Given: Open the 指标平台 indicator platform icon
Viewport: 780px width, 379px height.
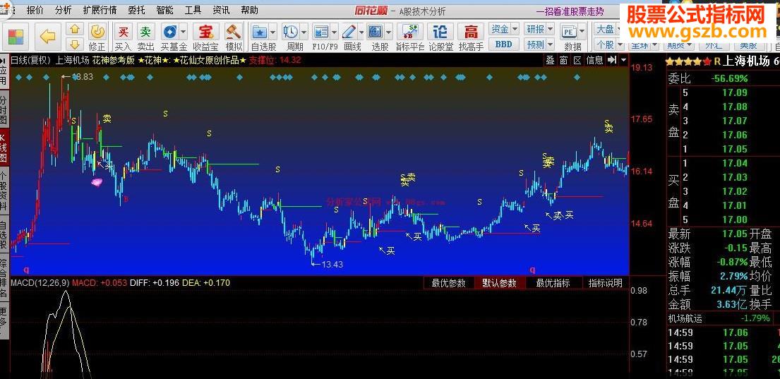Looking at the screenshot, I should click(x=410, y=32).
